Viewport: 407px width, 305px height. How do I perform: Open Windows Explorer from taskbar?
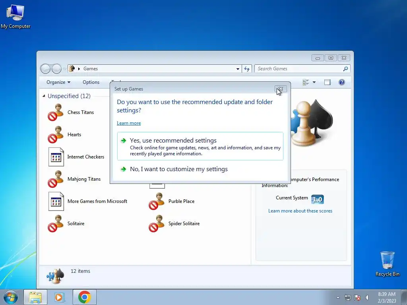pyautogui.click(x=35, y=297)
